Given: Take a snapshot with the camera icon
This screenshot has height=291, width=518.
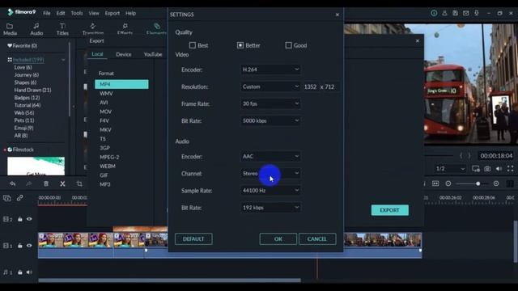Looking at the screenshot, I should [487, 169].
